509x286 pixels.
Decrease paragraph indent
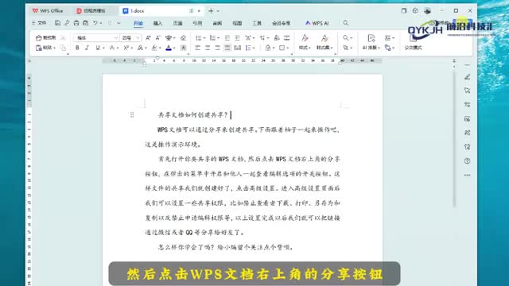click(227, 38)
